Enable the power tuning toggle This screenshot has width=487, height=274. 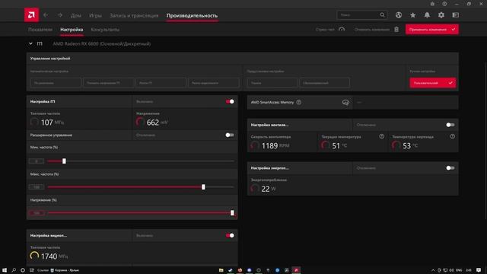[x=450, y=168]
